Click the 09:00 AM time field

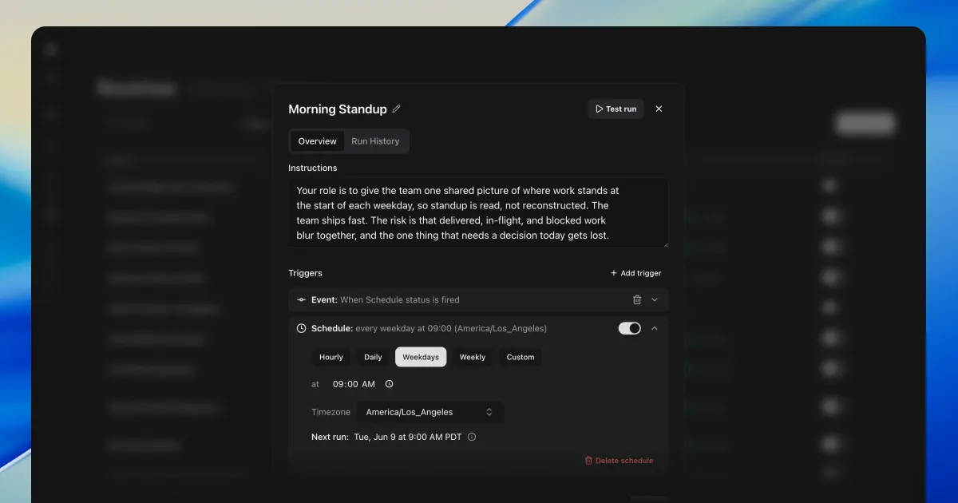pyautogui.click(x=354, y=384)
